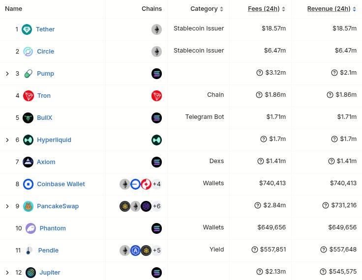Show the +6 more chains for PancakeSwap

click(156, 206)
